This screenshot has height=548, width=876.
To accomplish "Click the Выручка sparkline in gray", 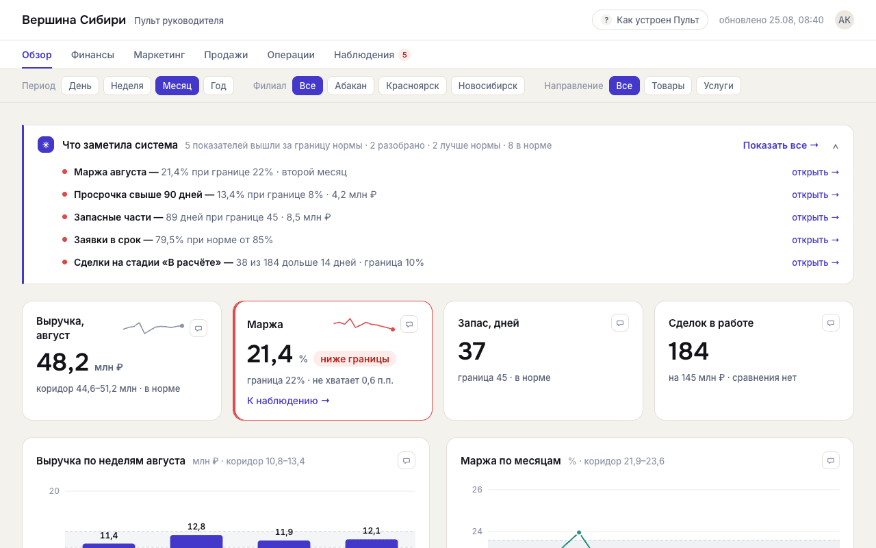I will 153,327.
